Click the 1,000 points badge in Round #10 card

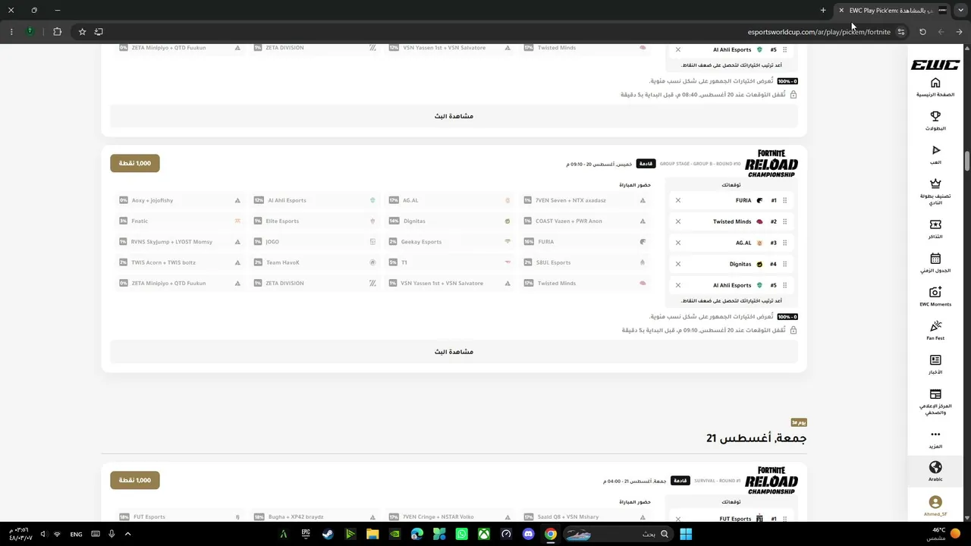tap(135, 163)
